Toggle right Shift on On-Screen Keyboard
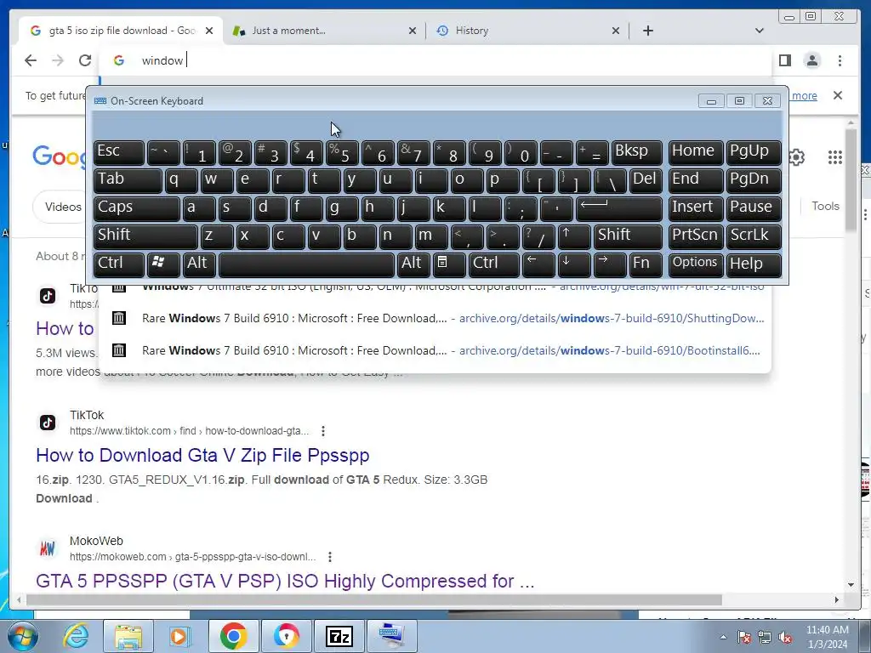 point(628,236)
